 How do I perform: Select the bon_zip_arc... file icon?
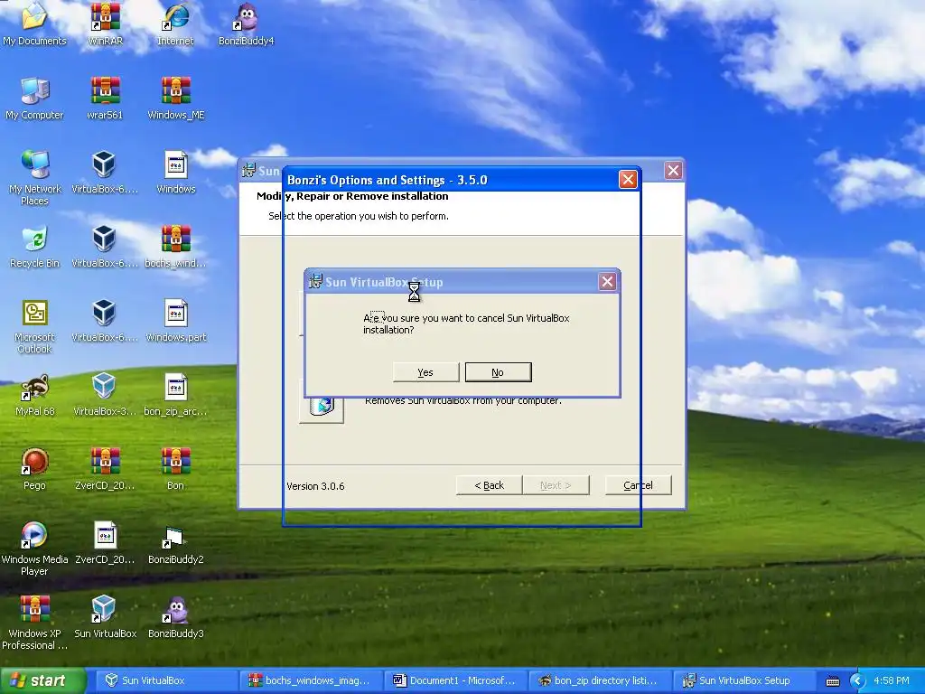[x=176, y=395]
